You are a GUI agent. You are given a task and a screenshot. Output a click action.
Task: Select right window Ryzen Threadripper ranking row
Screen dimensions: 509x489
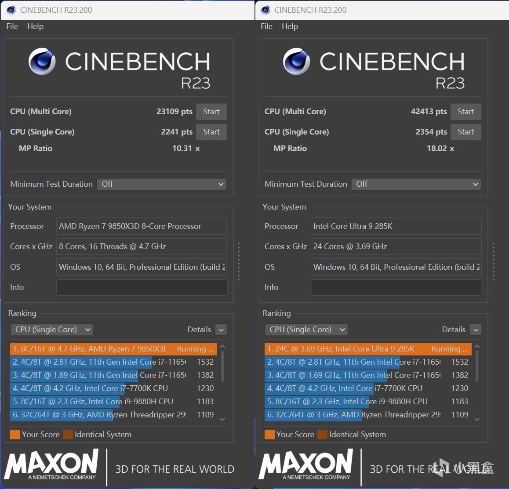tap(368, 415)
